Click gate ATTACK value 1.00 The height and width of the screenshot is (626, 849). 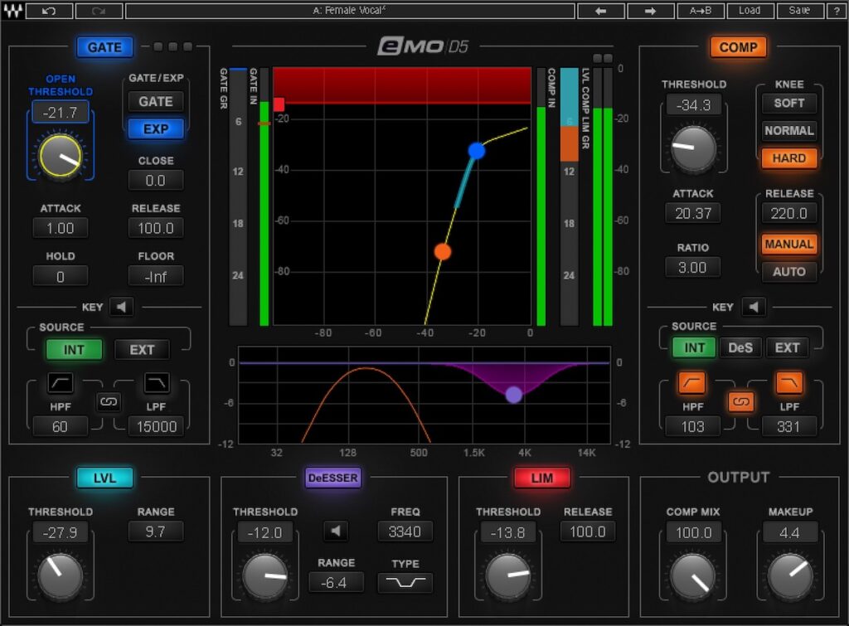[60, 228]
